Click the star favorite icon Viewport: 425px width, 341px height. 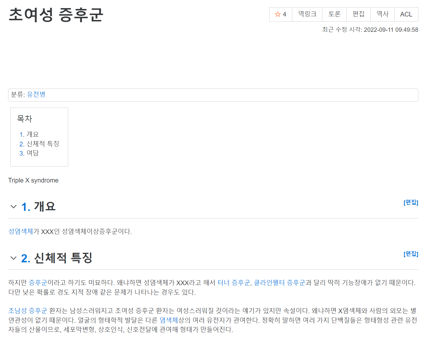pos(278,14)
